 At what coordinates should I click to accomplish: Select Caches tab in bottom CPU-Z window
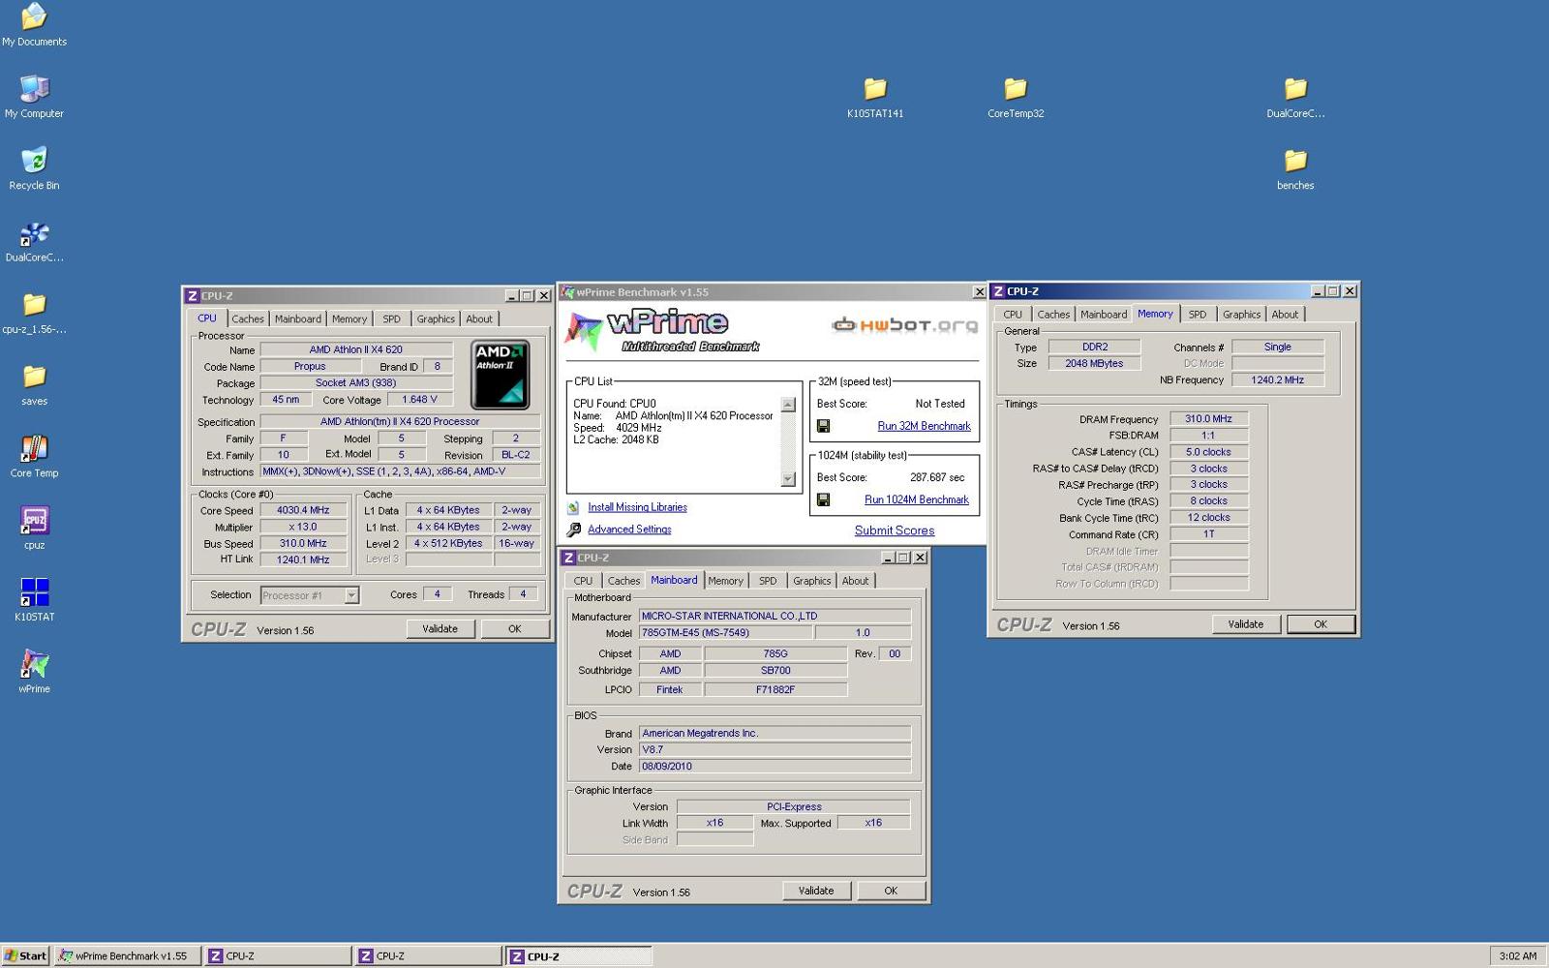pyautogui.click(x=623, y=581)
